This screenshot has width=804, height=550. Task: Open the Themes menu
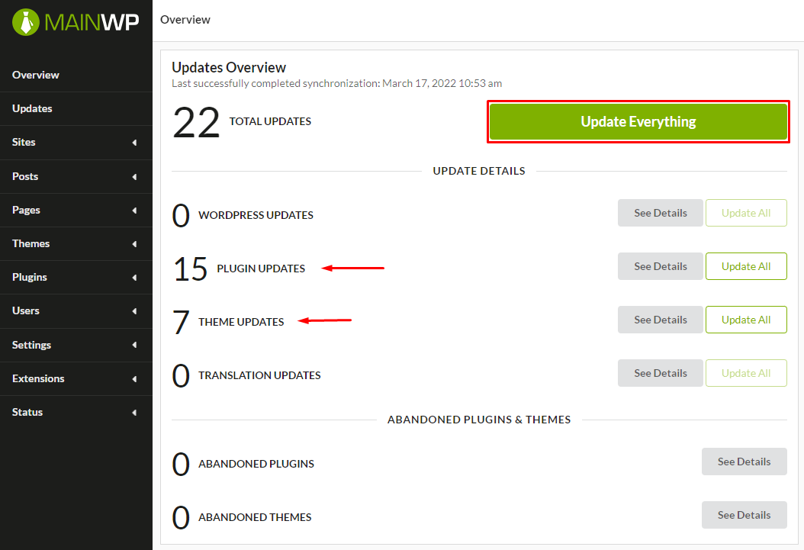pos(76,243)
